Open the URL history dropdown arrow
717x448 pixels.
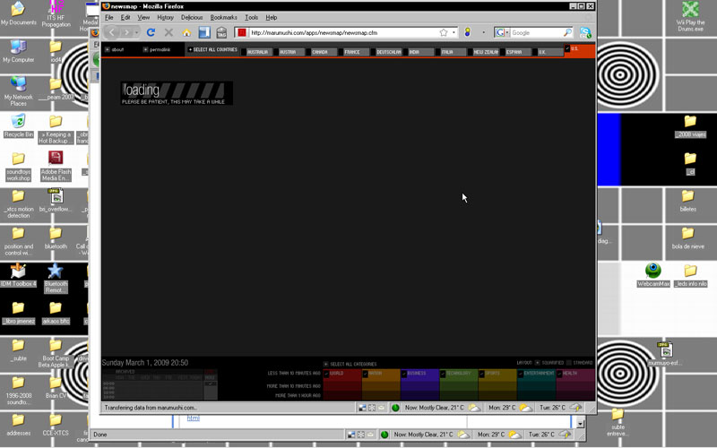tap(455, 32)
